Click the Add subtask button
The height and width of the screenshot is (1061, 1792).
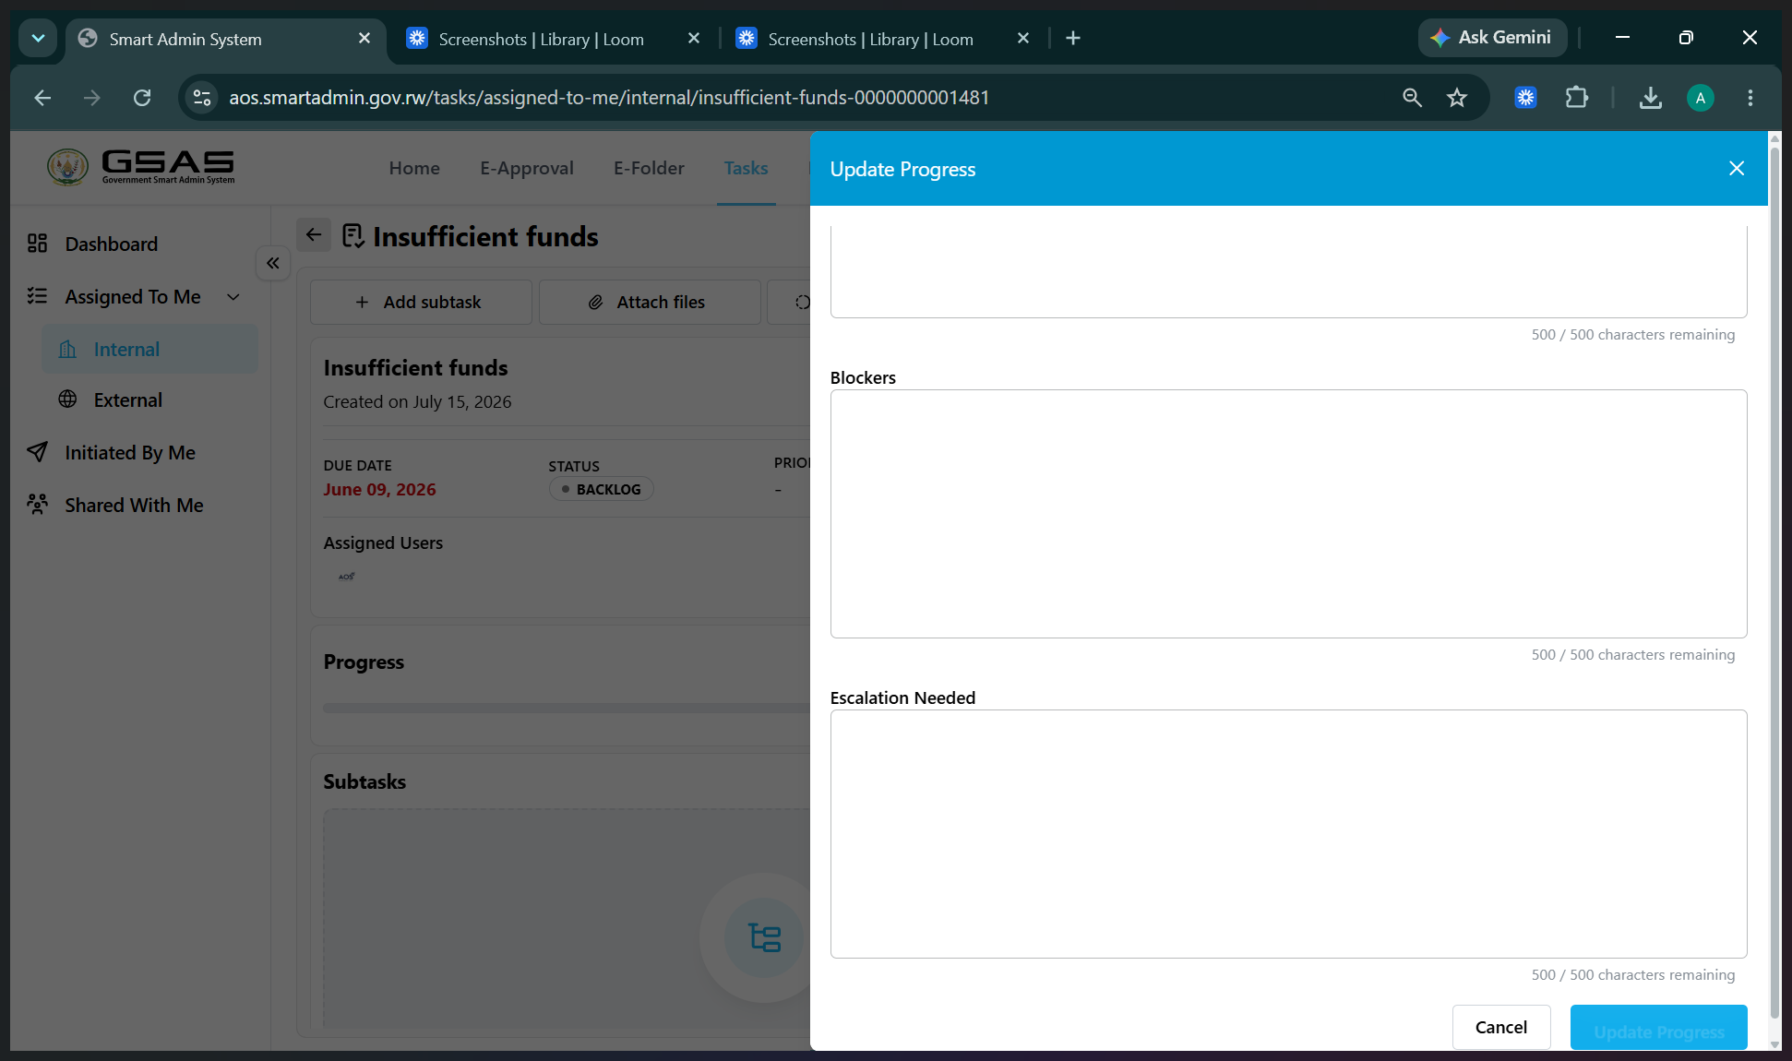[421, 303]
